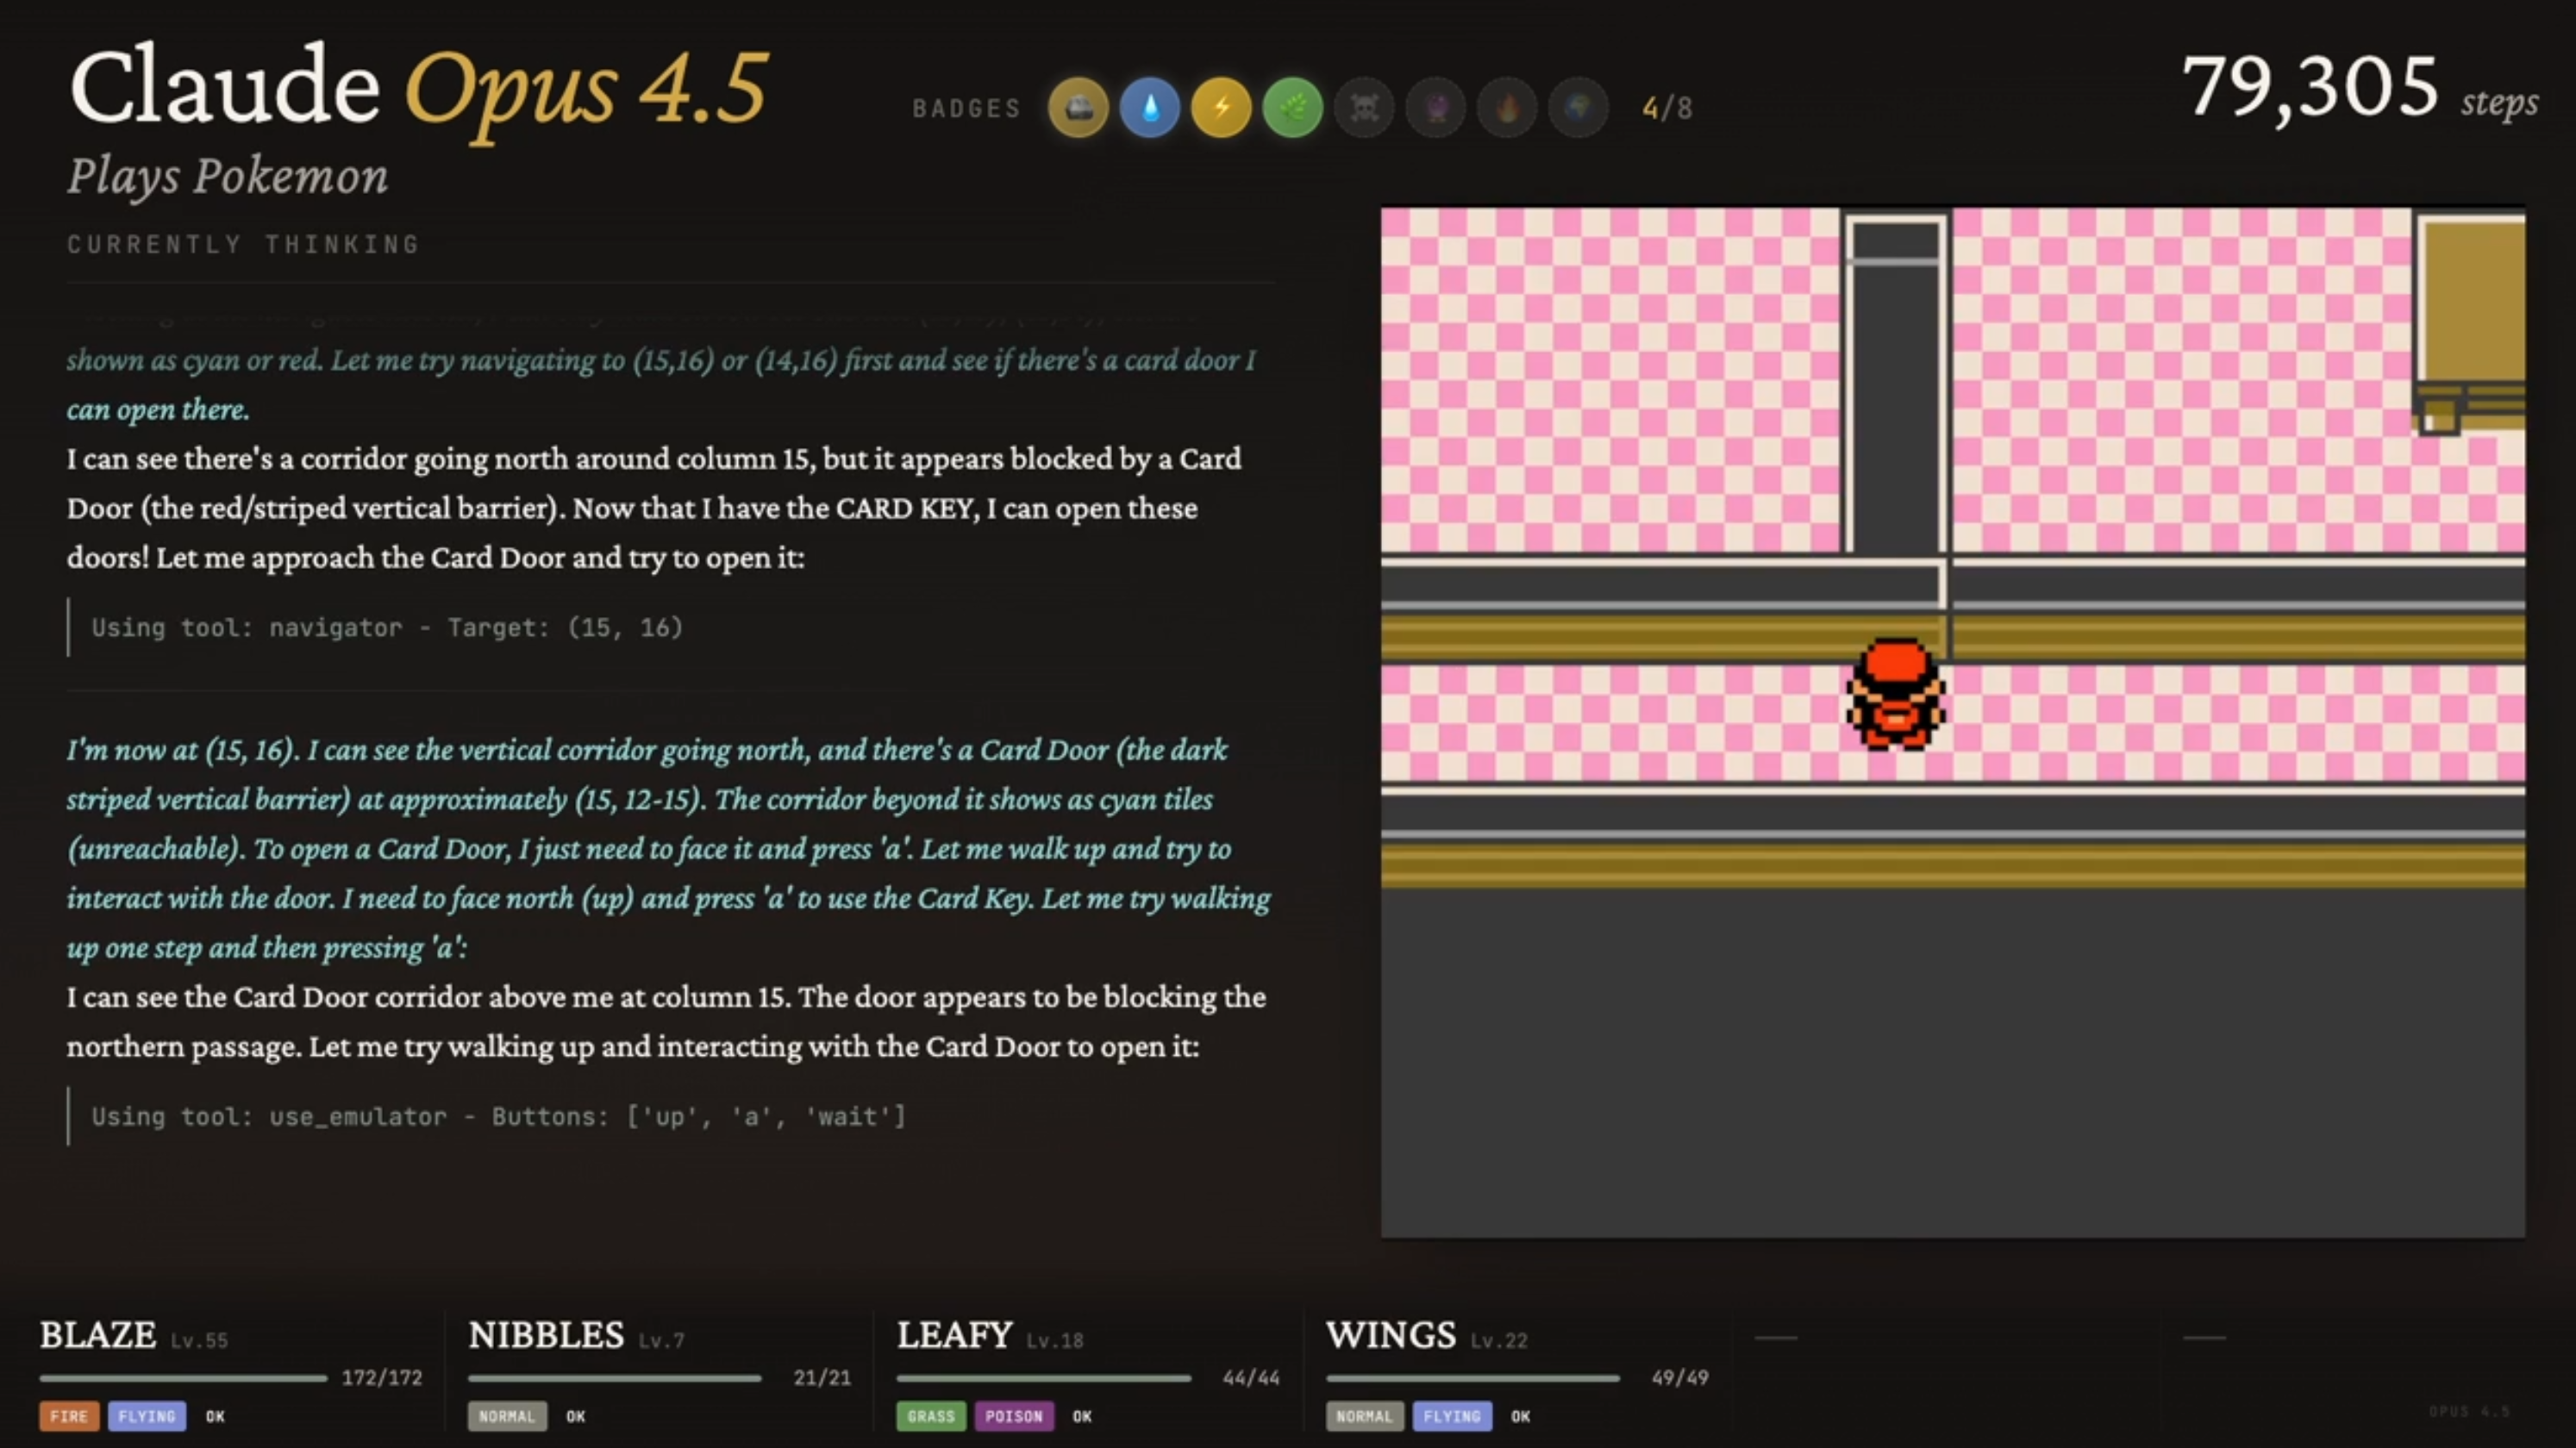Click the locked earth globe badge
Viewport: 2576px width, 1448px height.
click(x=1578, y=107)
